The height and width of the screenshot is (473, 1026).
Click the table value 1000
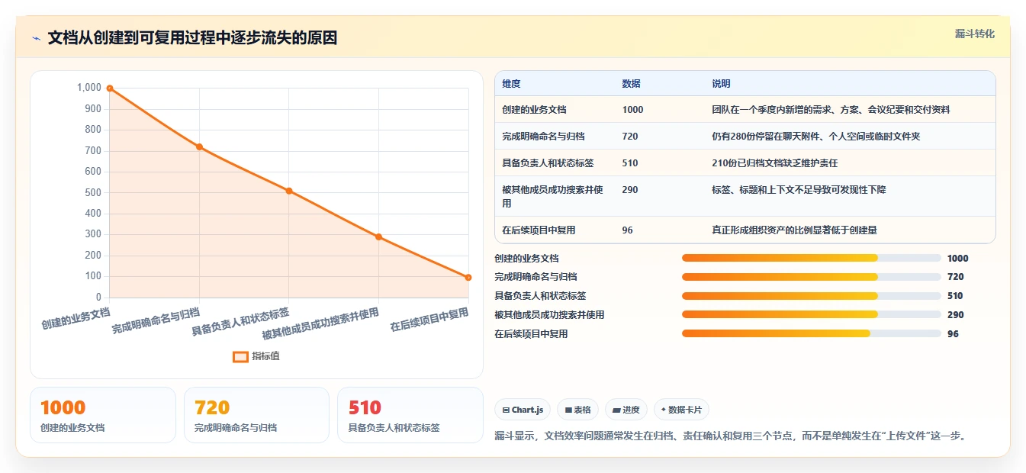pos(633,110)
